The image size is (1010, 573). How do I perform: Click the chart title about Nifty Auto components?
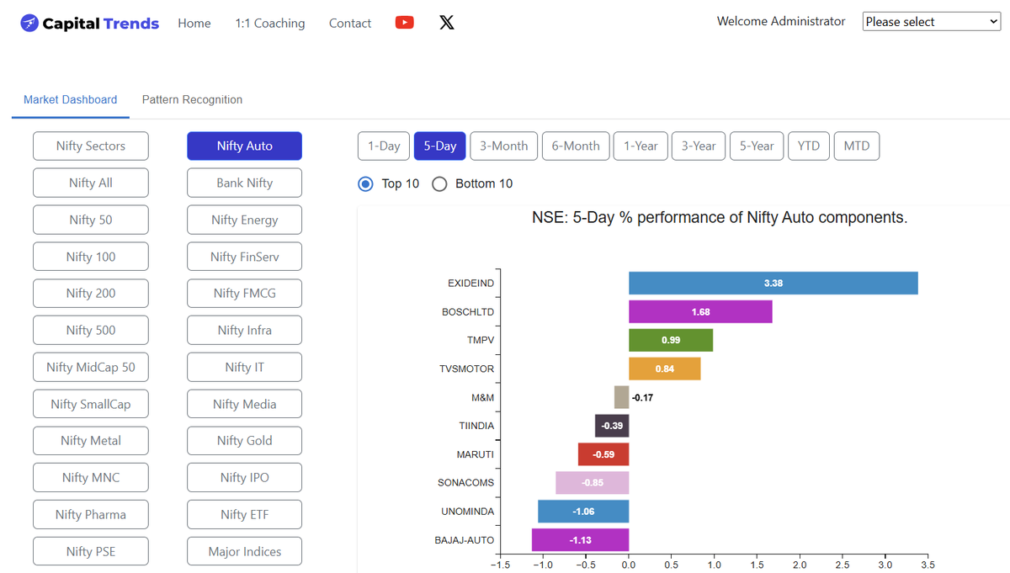click(x=720, y=217)
